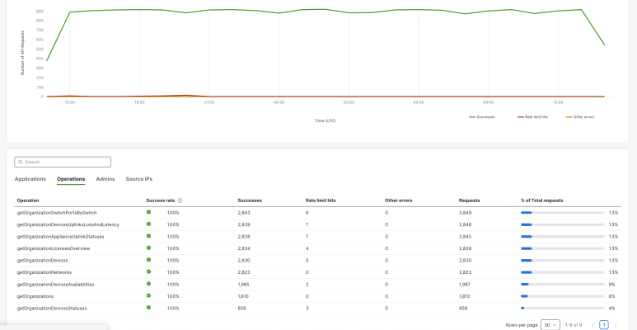This screenshot has width=637, height=330.
Task: Toggle Other errors legend entry
Action: click(579, 117)
